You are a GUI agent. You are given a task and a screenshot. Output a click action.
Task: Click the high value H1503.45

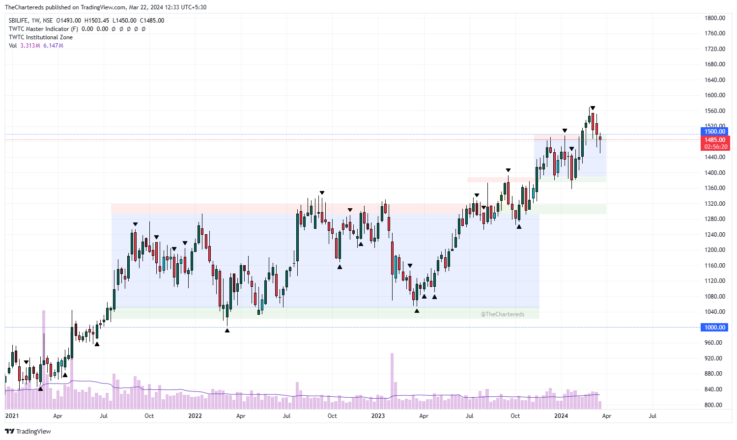(x=97, y=21)
